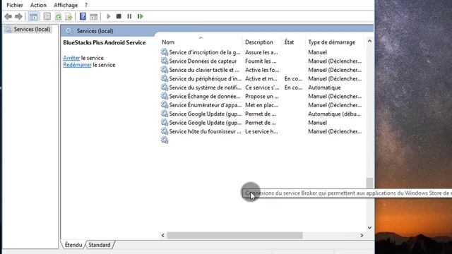Screen dimensions: 452x254
Task: Click 'En co...' state of Service du périphérique
Action: [293, 78]
